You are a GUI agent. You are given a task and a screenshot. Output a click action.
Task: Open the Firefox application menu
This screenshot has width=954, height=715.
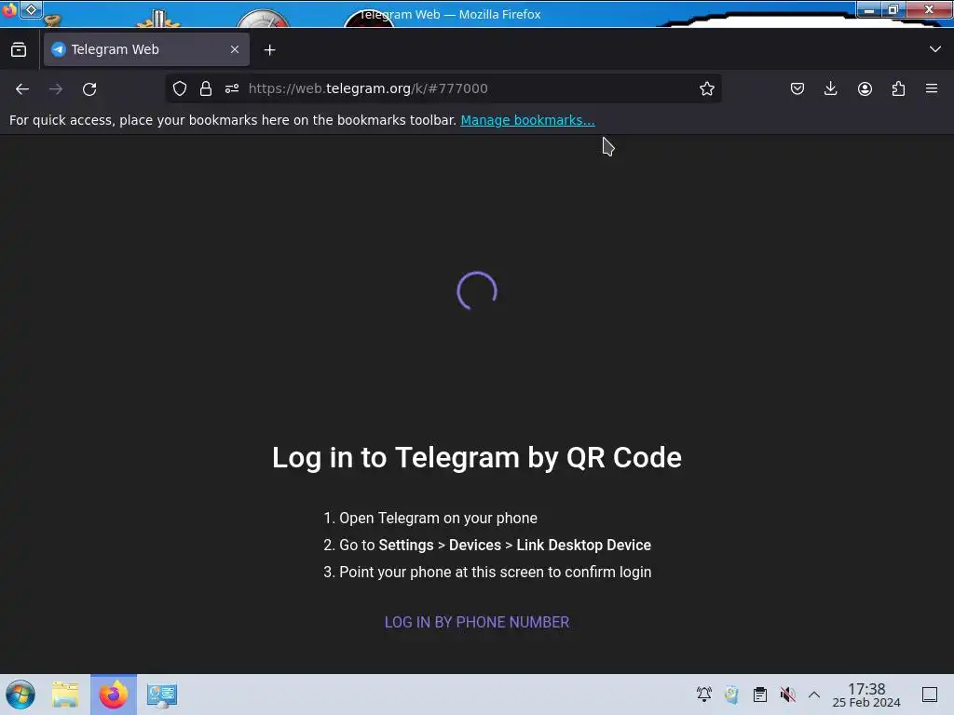point(932,88)
